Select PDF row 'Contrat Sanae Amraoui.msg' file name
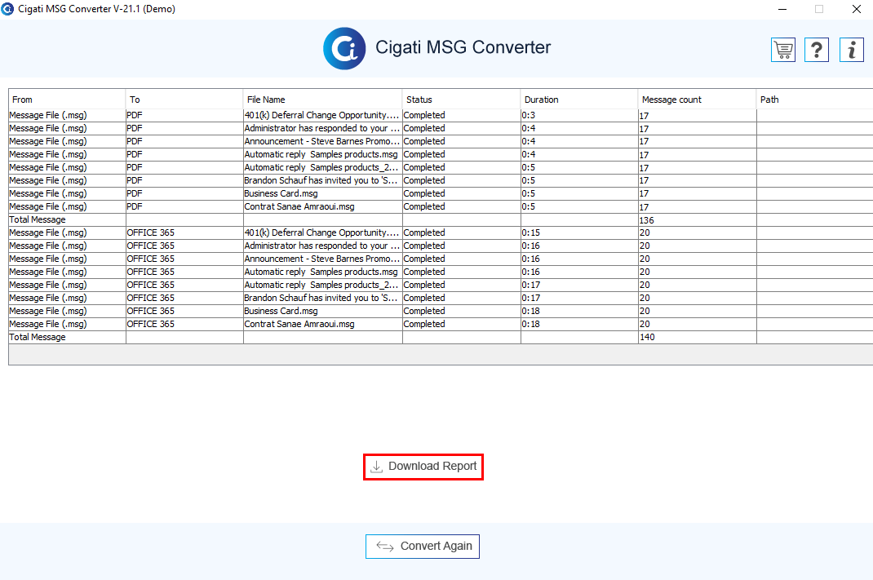Screen dimensions: 873x580 click(x=322, y=206)
